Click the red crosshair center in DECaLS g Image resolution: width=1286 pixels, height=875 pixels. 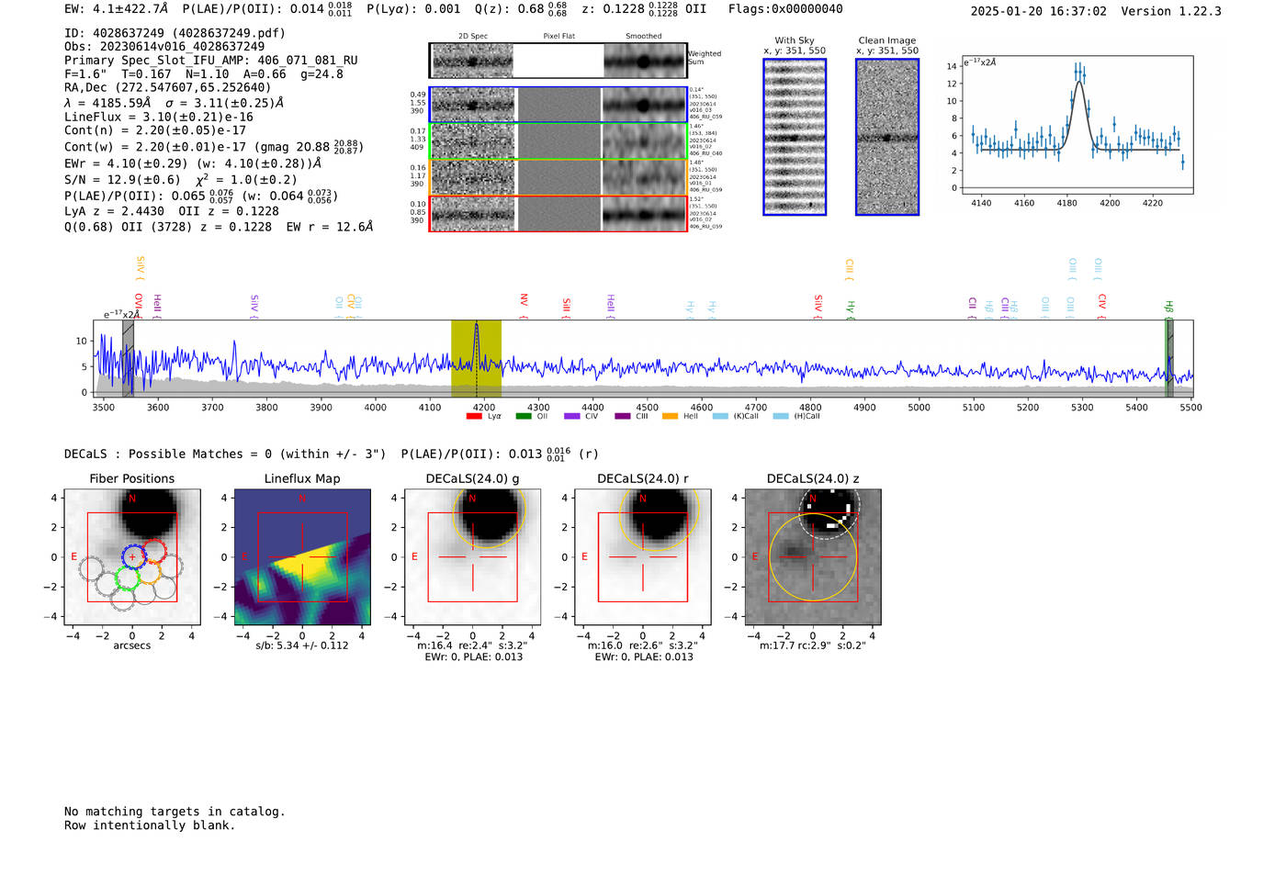click(x=473, y=557)
